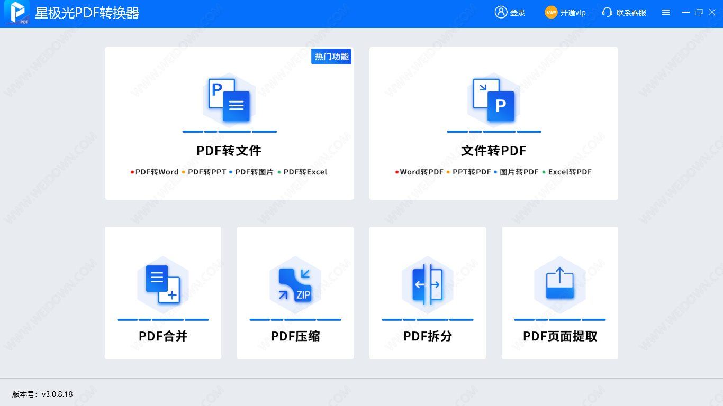Viewport: 723px width, 406px height.
Task: Click PDF转Word text
Action: pos(157,172)
